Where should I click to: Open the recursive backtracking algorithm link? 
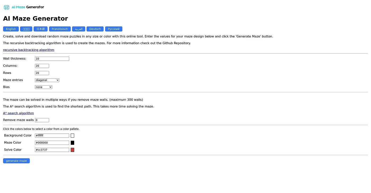pos(29,50)
